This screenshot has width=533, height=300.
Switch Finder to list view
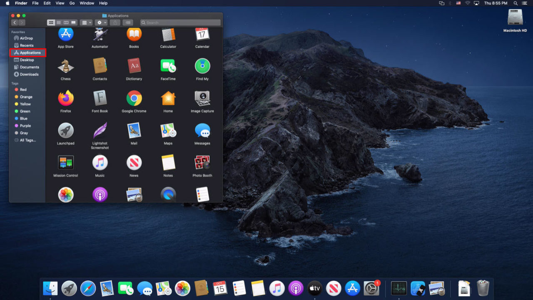[59, 22]
